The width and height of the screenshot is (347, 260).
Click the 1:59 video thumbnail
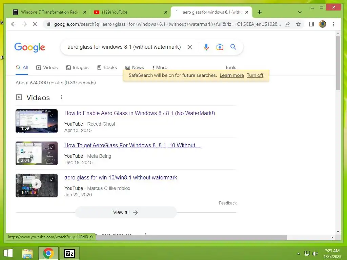click(37, 121)
